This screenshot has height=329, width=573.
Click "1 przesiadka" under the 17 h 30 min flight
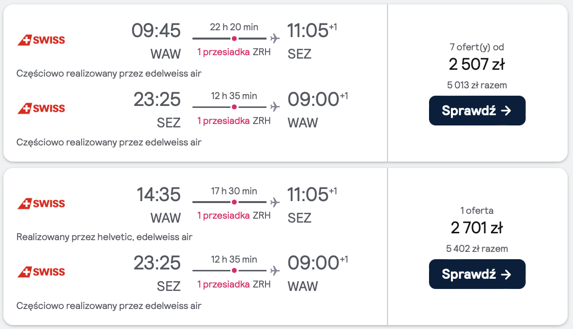[x=224, y=216]
